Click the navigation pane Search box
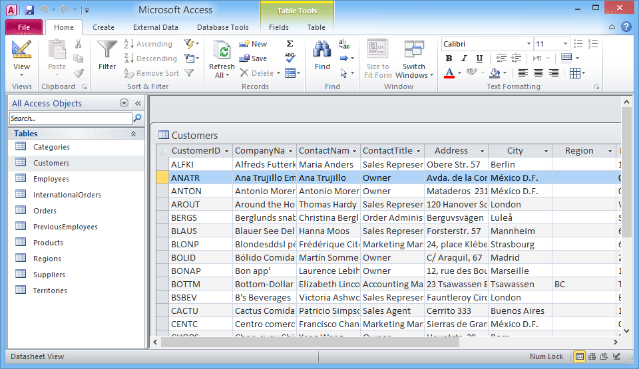The height and width of the screenshot is (369, 639). (x=71, y=118)
